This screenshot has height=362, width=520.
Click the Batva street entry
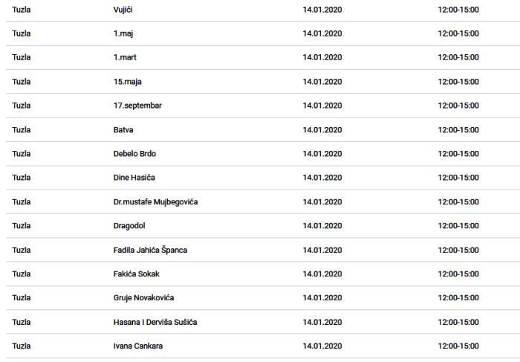coord(123,130)
